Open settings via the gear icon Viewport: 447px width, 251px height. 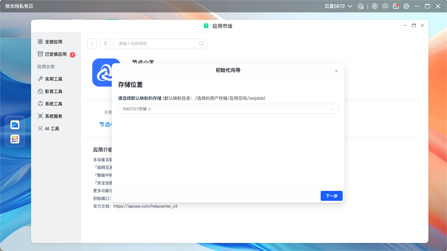point(406,6)
